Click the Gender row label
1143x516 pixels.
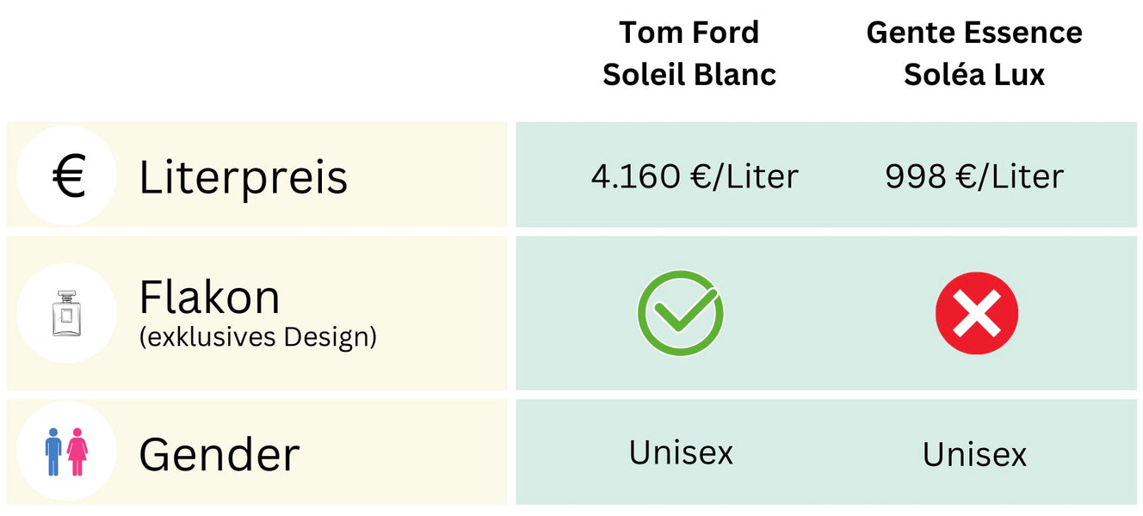point(219,453)
